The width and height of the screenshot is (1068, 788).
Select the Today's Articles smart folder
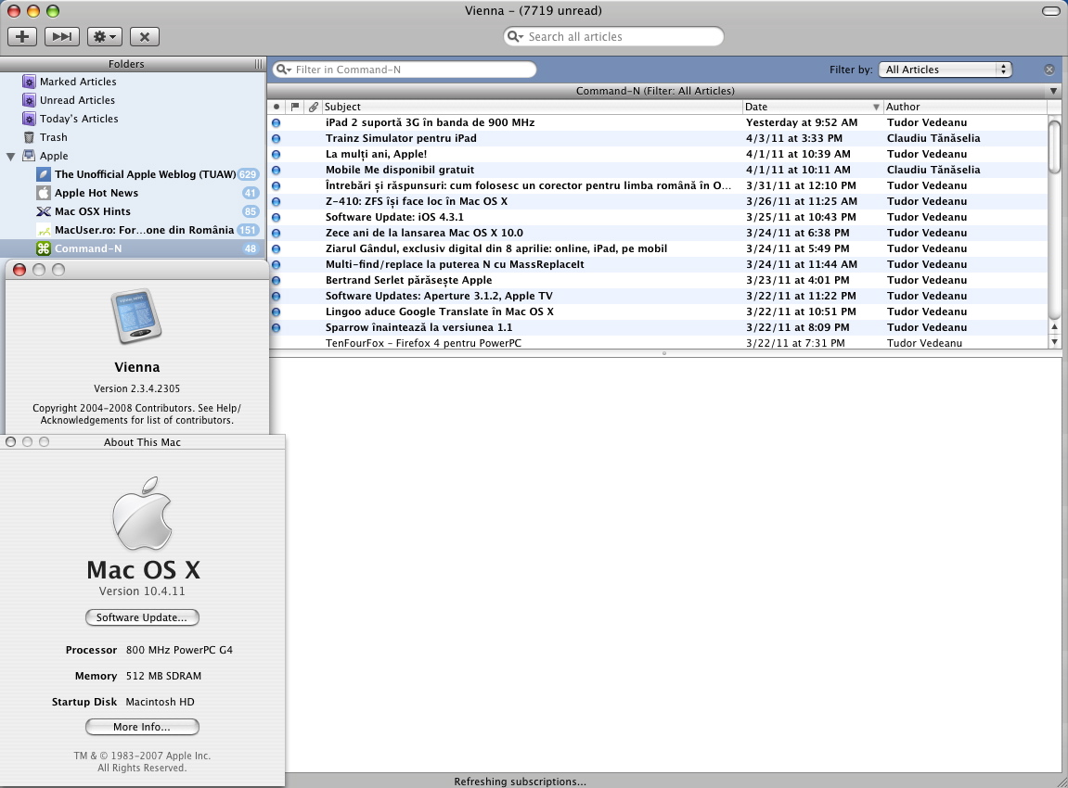(133, 119)
